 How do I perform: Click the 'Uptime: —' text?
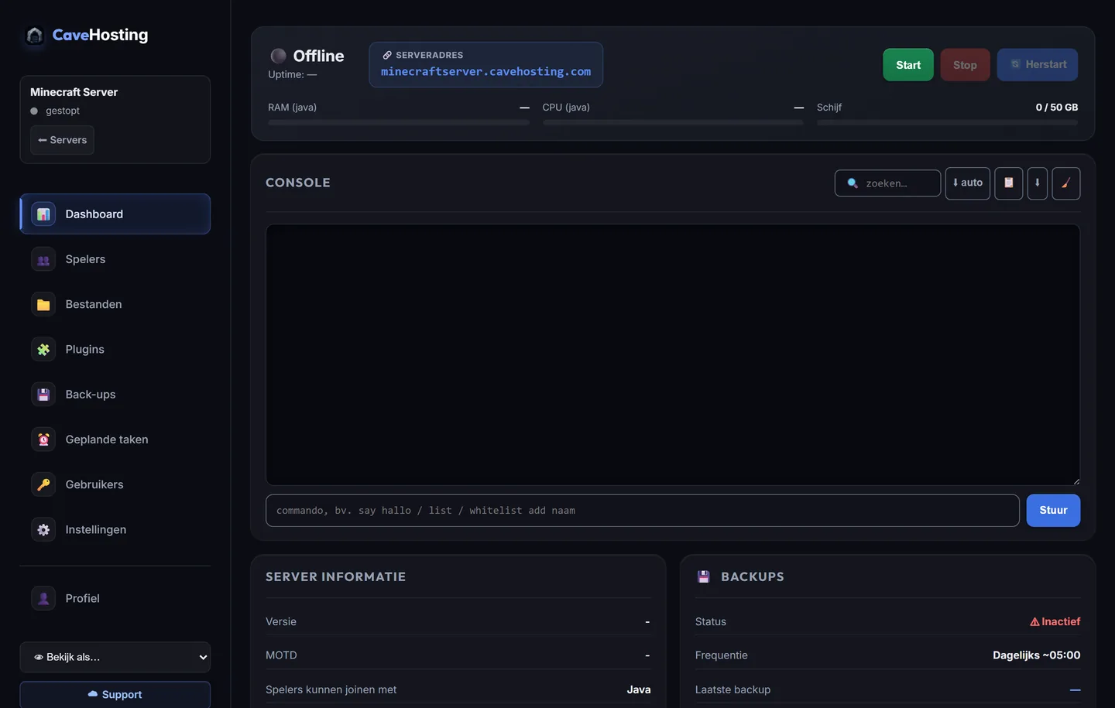pyautogui.click(x=293, y=74)
